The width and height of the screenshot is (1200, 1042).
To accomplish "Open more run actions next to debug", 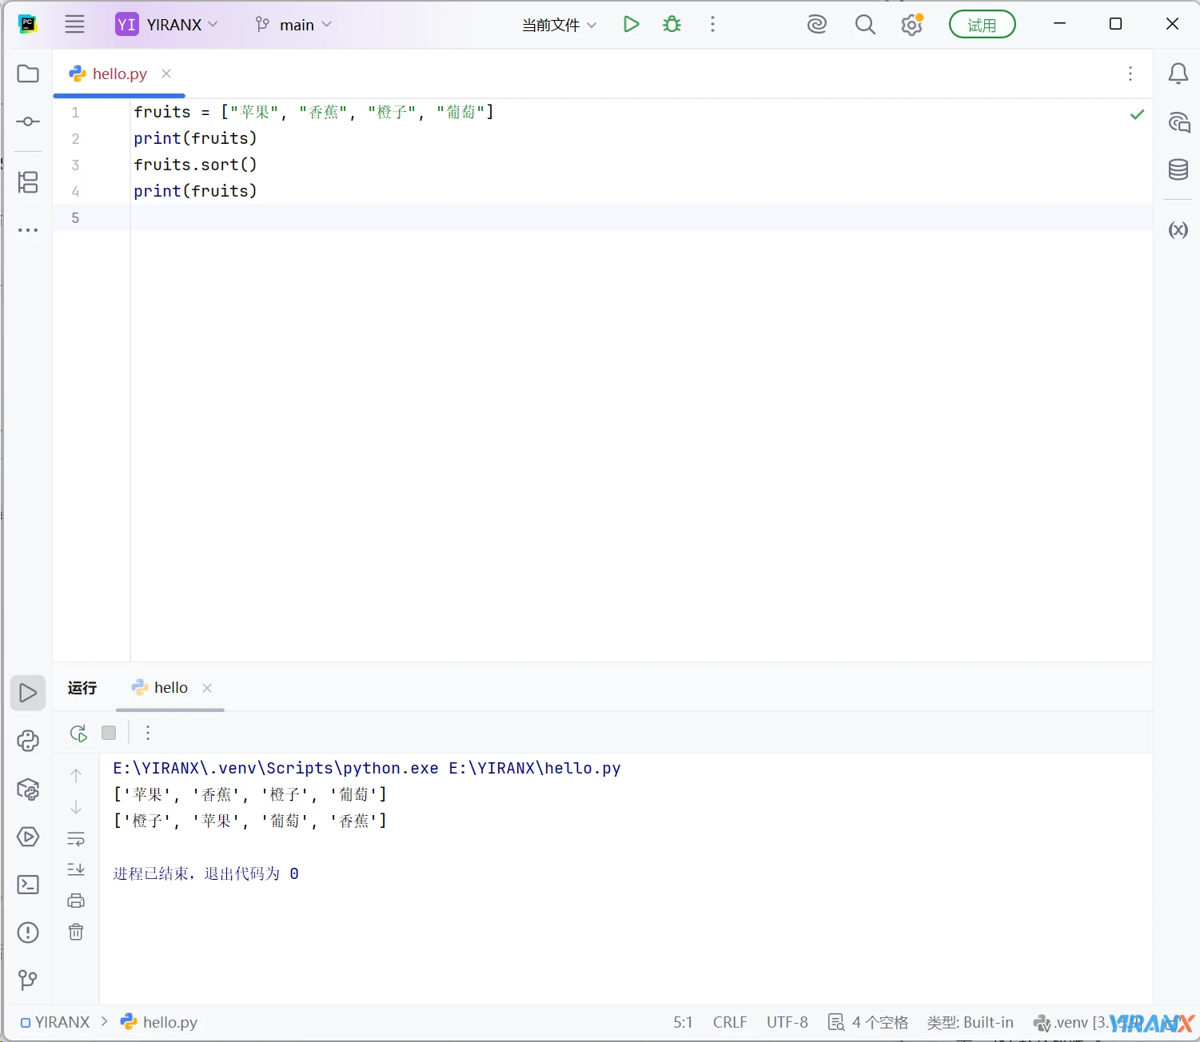I will (x=712, y=24).
